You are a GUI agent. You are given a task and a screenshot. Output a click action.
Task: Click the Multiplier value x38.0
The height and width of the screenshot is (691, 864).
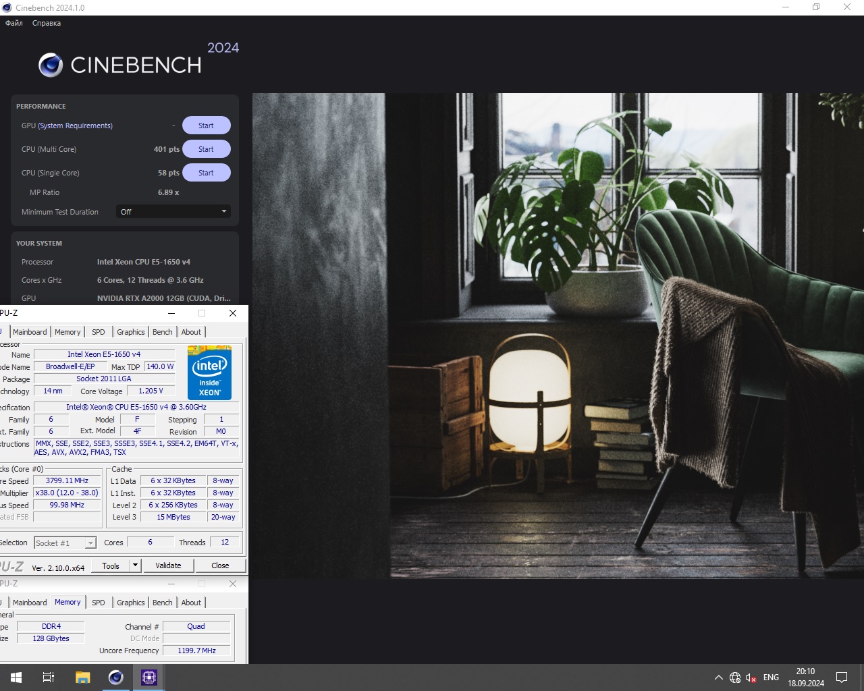[67, 493]
